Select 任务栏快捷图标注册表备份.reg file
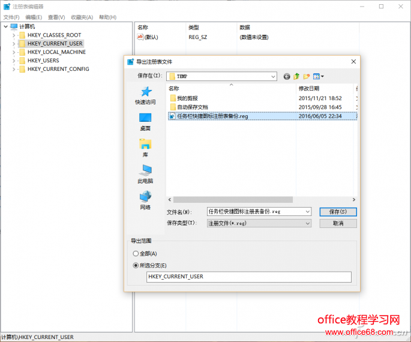This screenshot has height=342, width=411. pos(262,116)
